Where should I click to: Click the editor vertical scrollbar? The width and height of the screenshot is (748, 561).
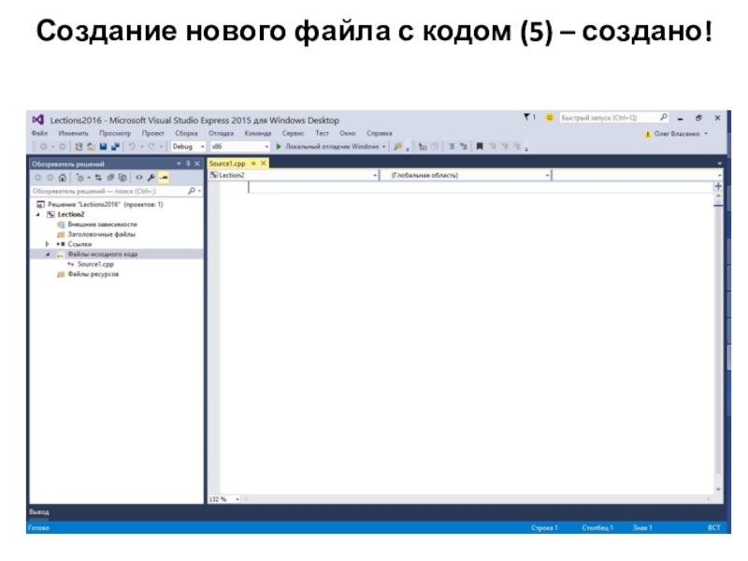(718, 327)
